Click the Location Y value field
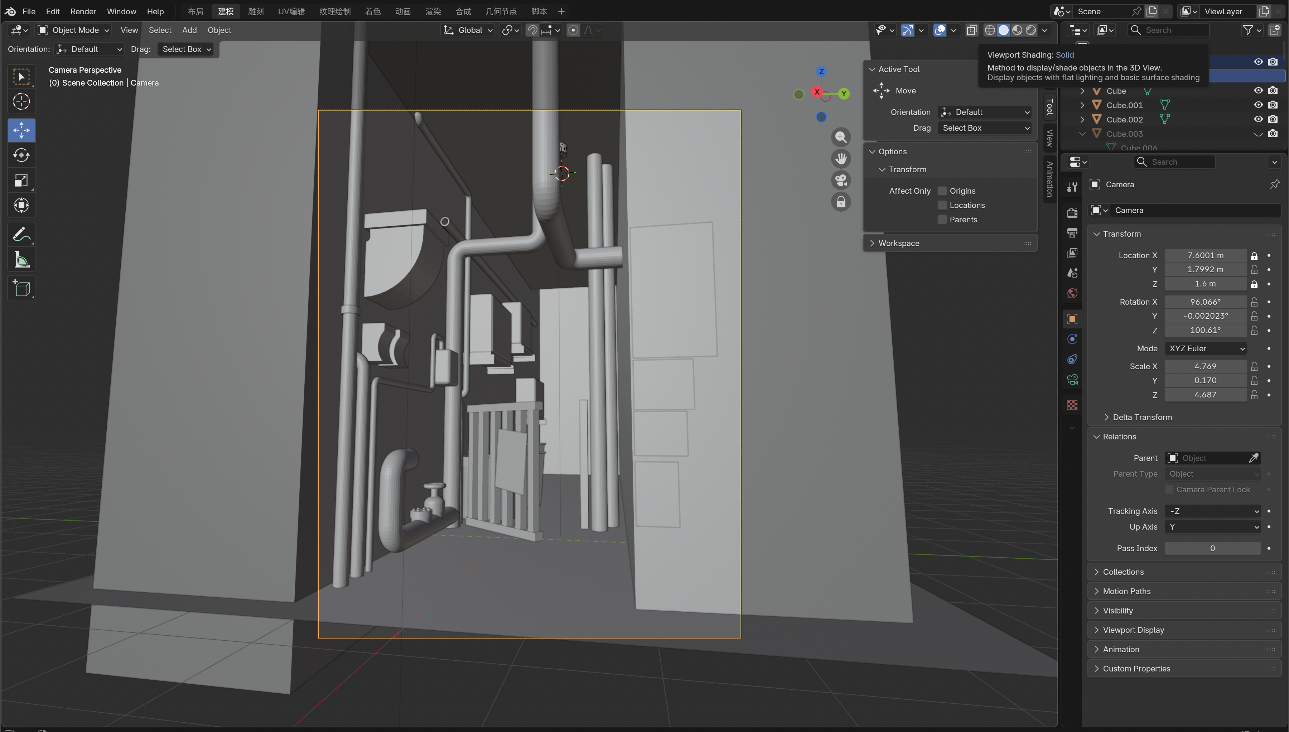Image resolution: width=1289 pixels, height=732 pixels. (x=1205, y=269)
